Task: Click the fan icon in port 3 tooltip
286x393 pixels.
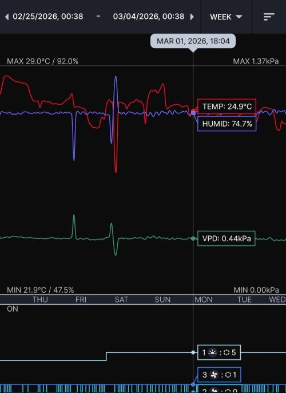Action: 214,375
